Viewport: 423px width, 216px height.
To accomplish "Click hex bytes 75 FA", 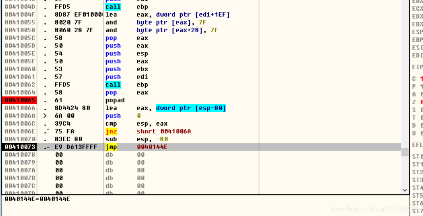I will click(x=65, y=131).
